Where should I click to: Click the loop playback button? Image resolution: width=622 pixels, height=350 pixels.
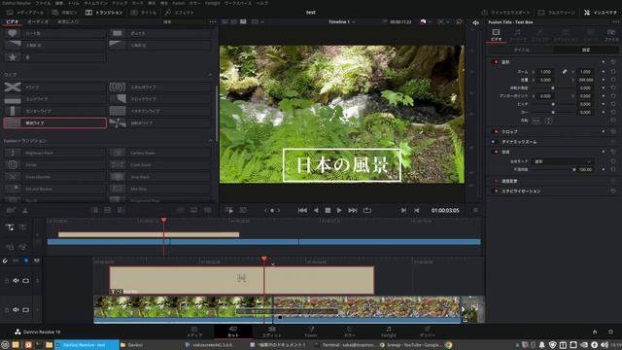click(x=367, y=210)
